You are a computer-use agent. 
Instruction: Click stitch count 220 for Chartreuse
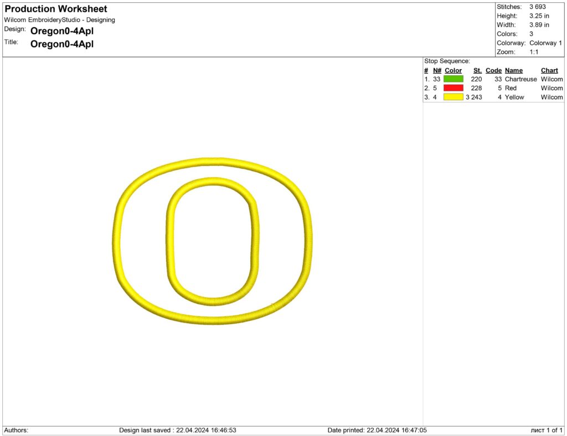click(476, 79)
